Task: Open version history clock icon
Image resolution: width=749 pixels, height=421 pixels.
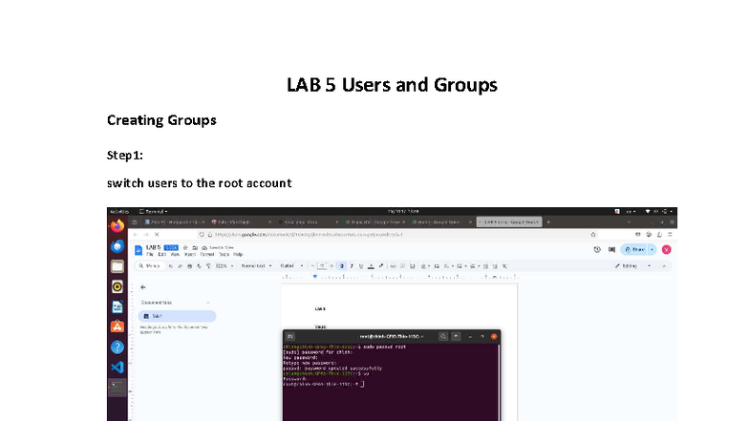Action: point(597,250)
